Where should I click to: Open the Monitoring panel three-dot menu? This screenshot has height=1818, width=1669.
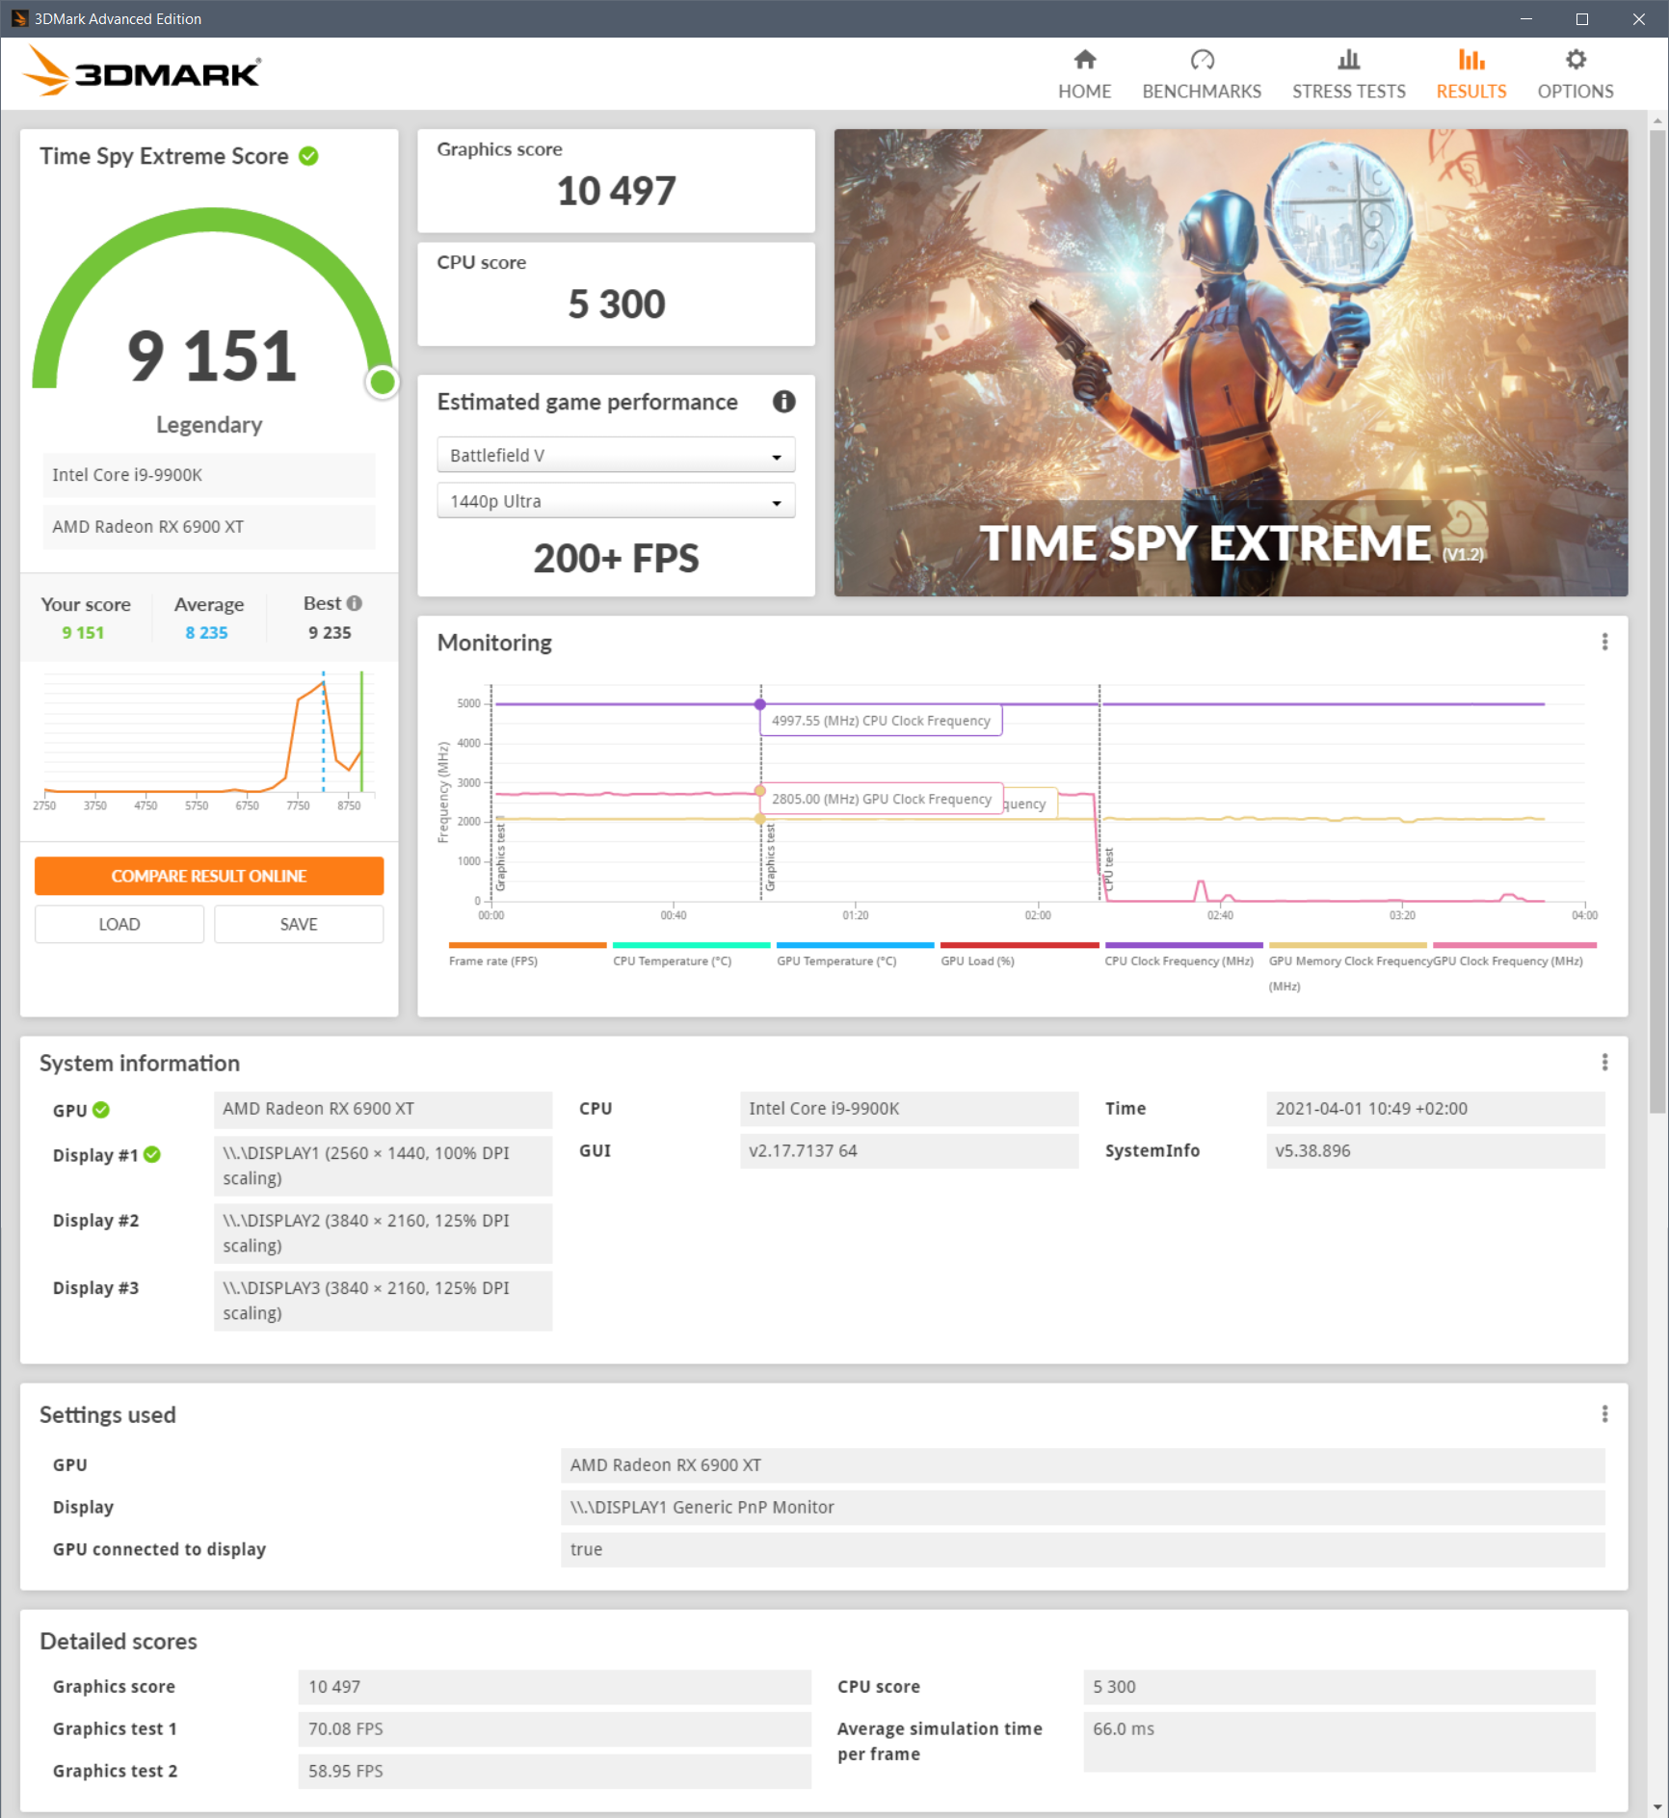pos(1604,642)
